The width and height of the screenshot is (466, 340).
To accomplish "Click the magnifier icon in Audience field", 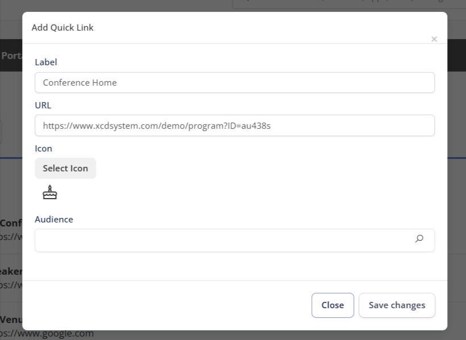I will pos(419,239).
